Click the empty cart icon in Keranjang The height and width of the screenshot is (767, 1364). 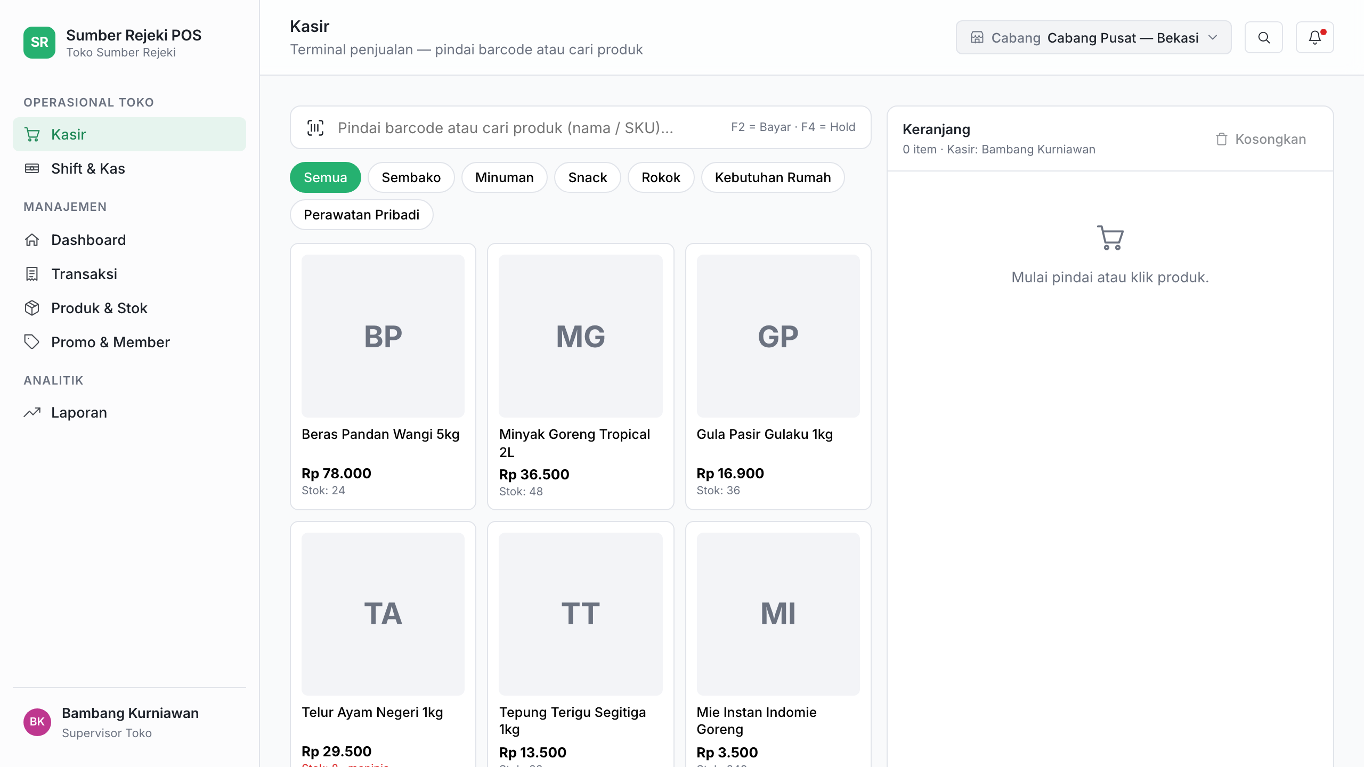(1110, 238)
